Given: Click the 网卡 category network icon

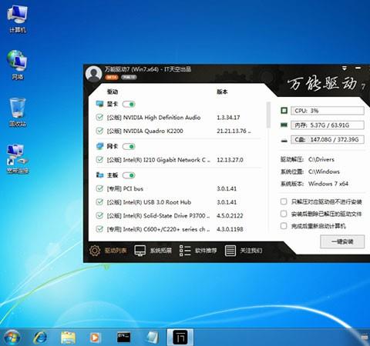Looking at the screenshot, I should click(99, 146).
